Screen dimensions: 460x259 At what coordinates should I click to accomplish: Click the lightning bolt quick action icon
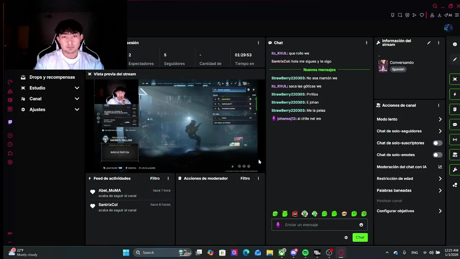pyautogui.click(x=455, y=94)
